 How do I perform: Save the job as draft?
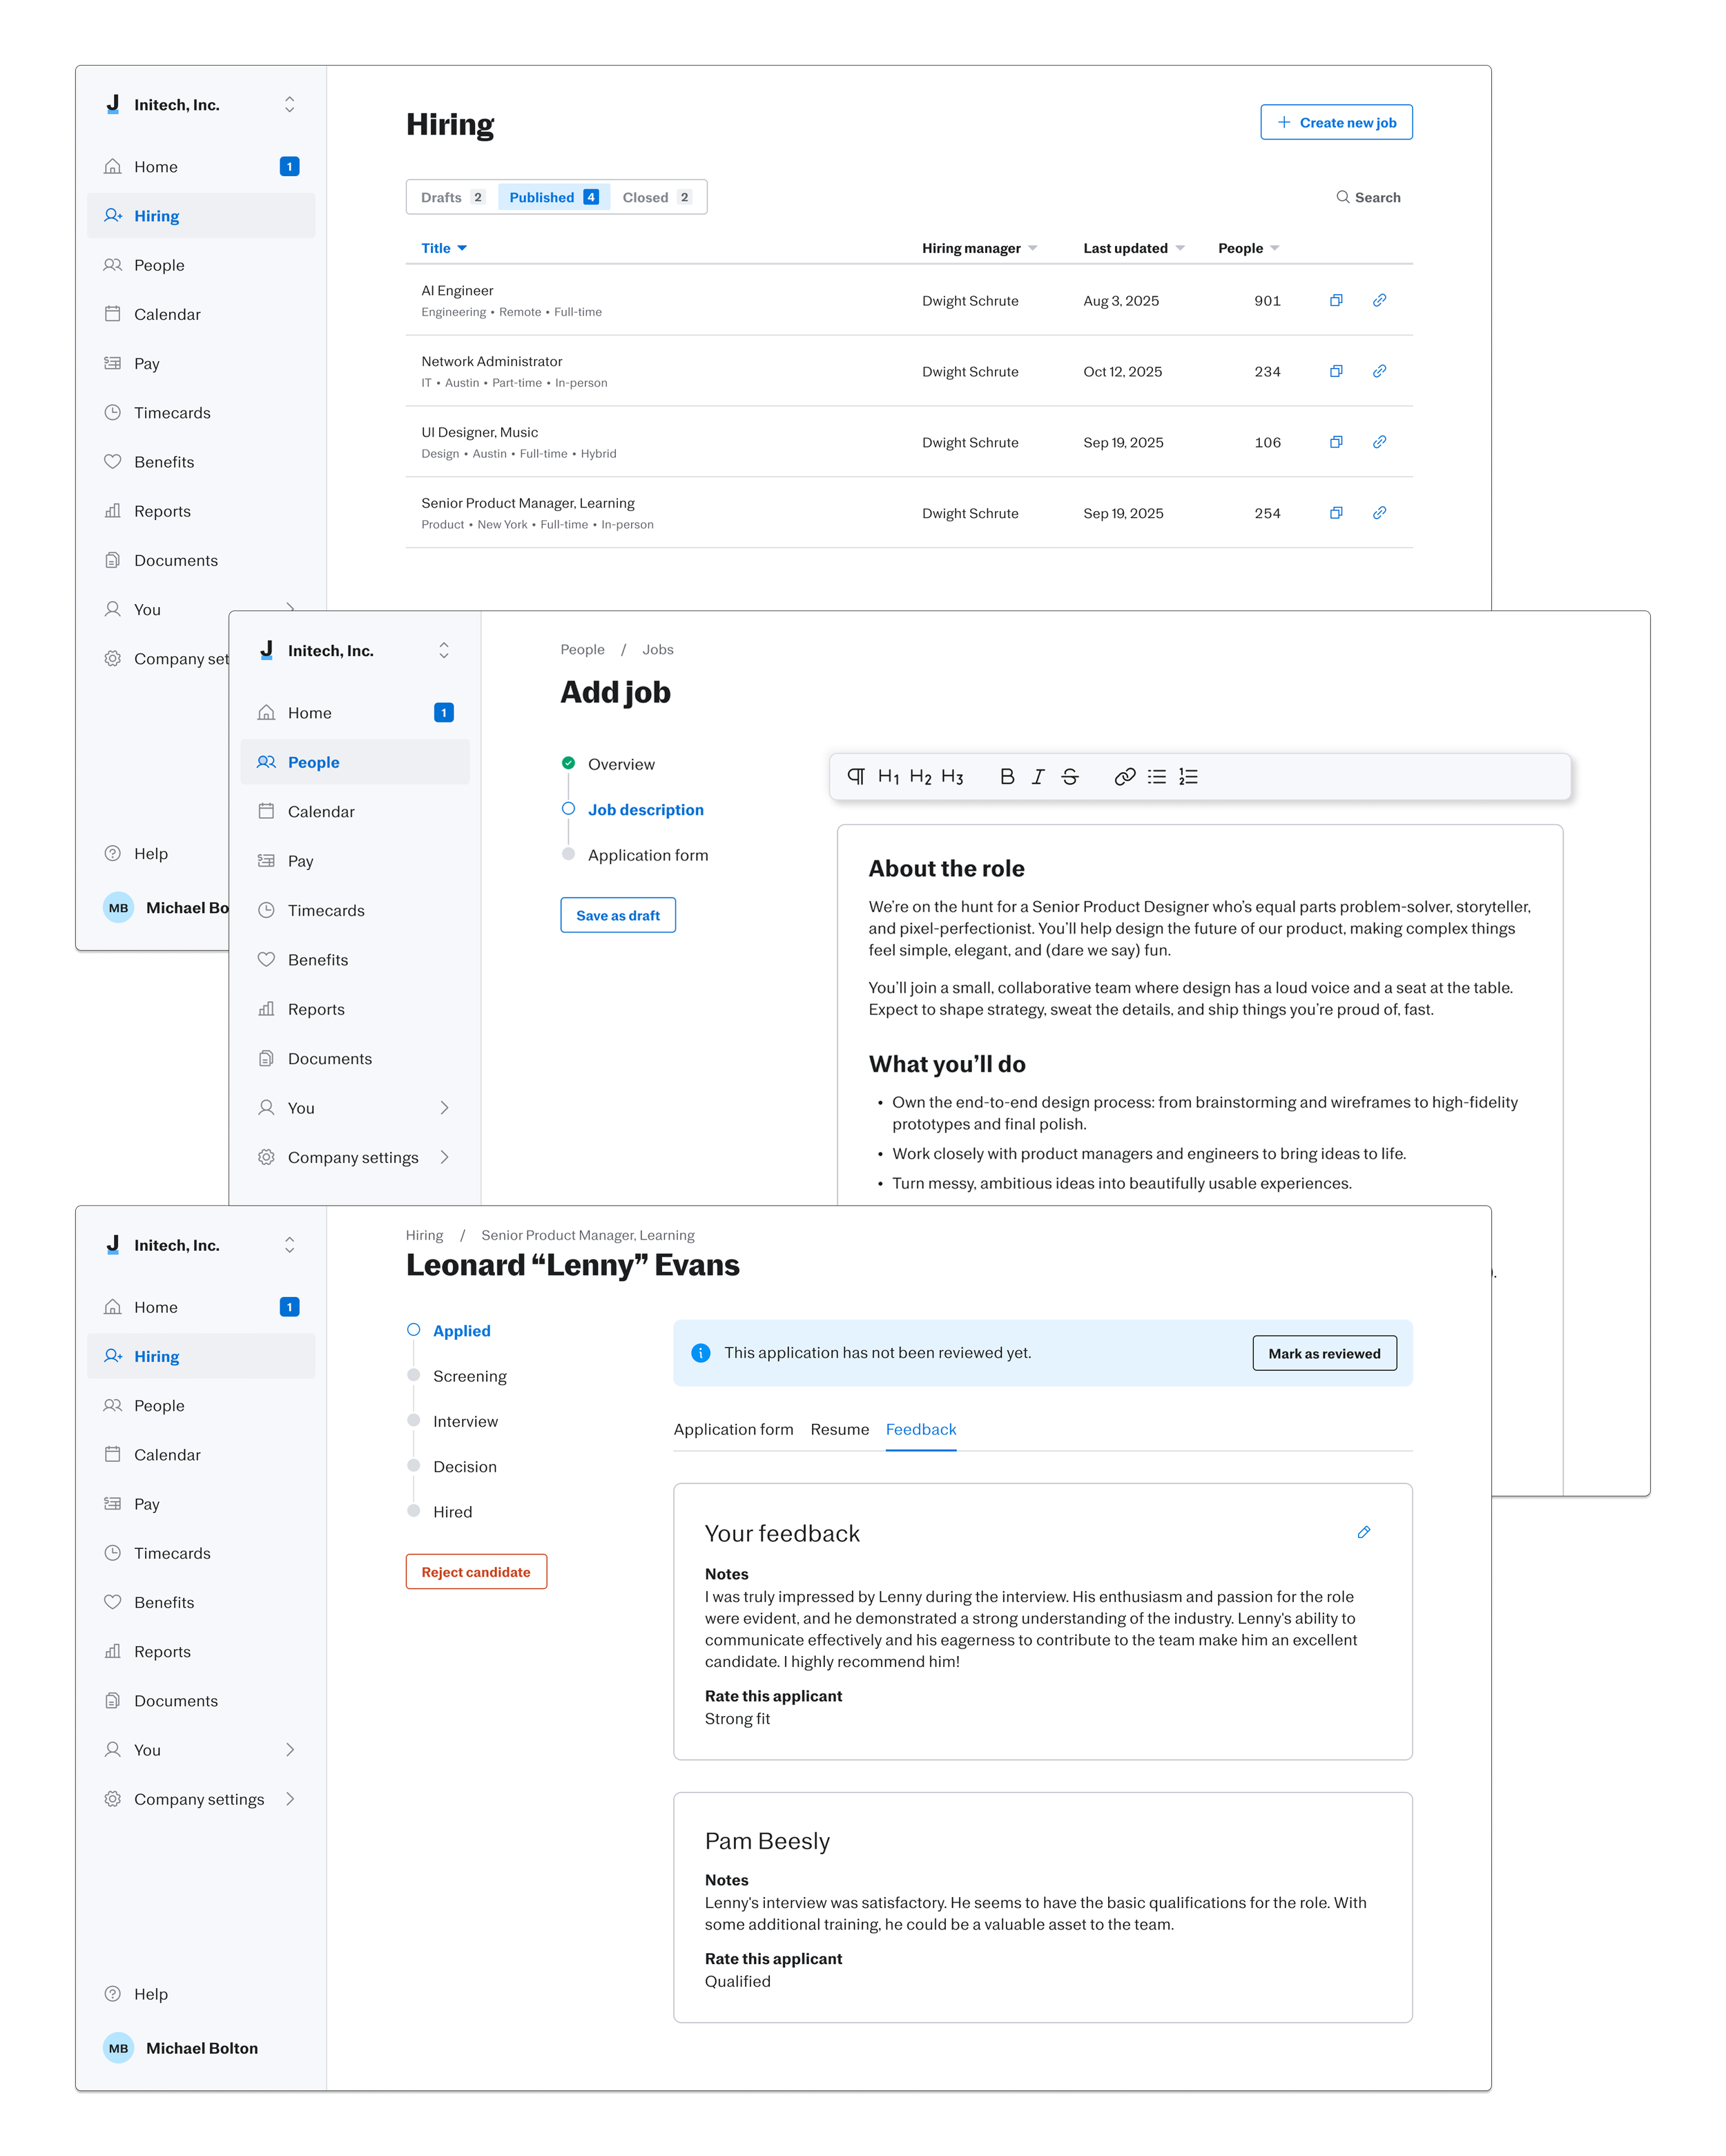pos(618,915)
